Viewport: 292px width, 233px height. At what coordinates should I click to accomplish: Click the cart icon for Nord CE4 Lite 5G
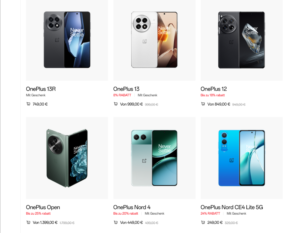(x=203, y=222)
